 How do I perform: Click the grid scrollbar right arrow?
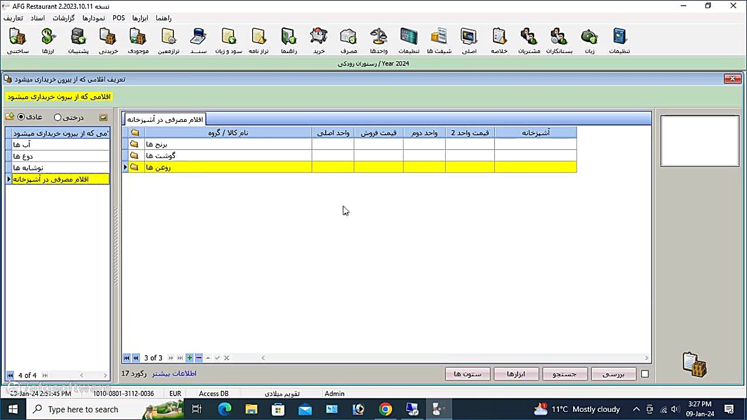tap(647, 358)
